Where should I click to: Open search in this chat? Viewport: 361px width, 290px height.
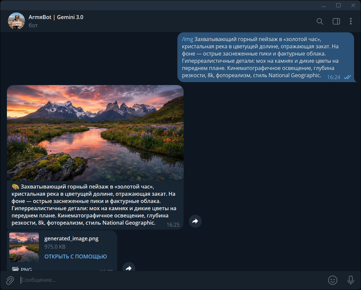click(x=320, y=21)
